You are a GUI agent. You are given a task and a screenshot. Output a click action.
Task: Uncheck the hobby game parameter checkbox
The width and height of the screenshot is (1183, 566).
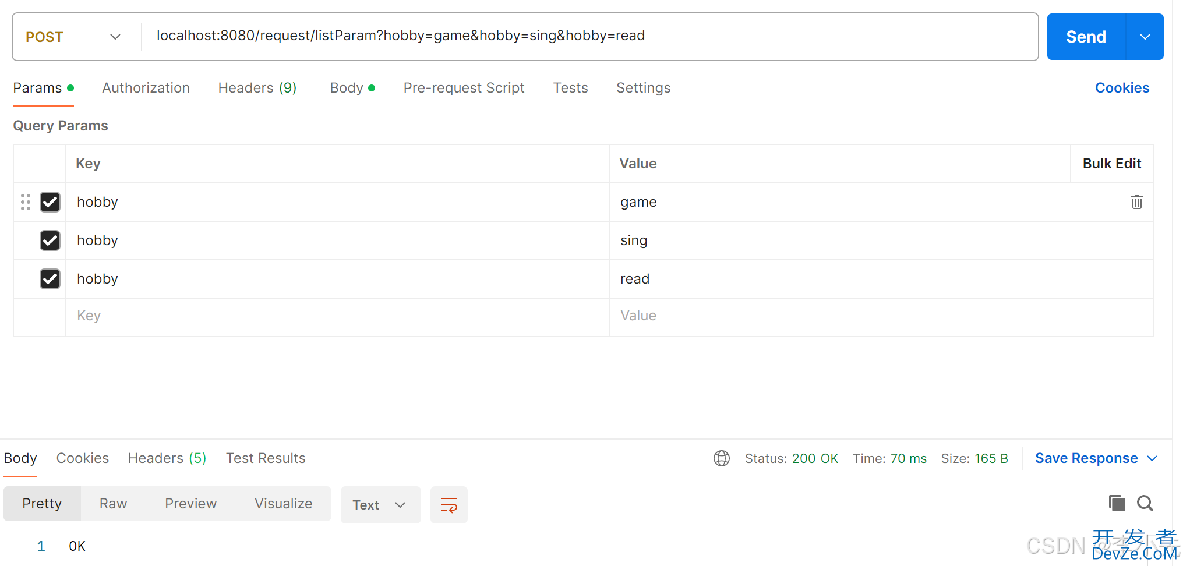50,202
